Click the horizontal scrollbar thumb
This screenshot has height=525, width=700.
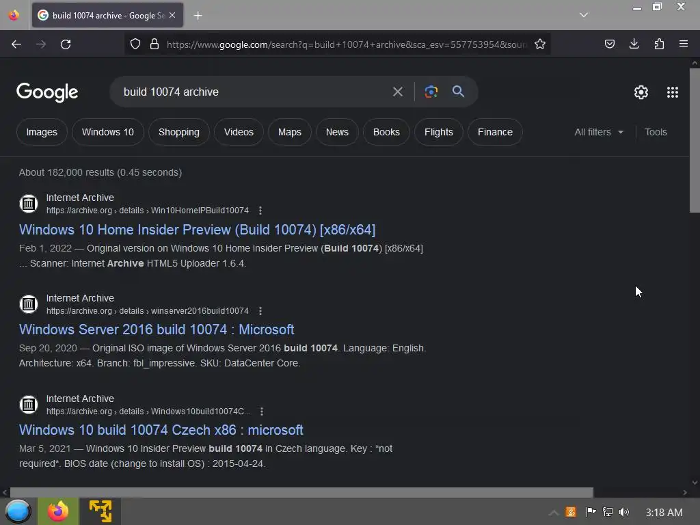coord(301,492)
